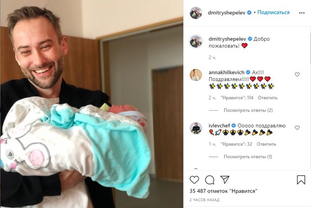Save the post with the bookmark icon
The width and height of the screenshot is (311, 208).
(x=301, y=180)
